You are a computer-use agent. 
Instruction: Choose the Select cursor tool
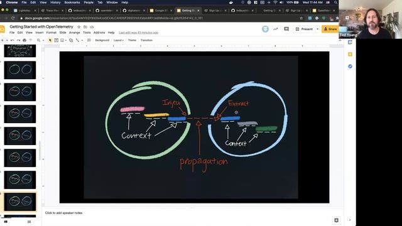point(50,40)
